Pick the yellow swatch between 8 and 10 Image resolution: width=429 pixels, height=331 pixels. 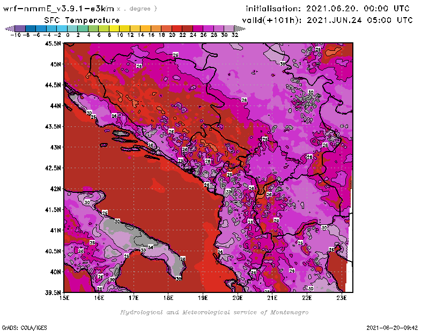pos(114,28)
